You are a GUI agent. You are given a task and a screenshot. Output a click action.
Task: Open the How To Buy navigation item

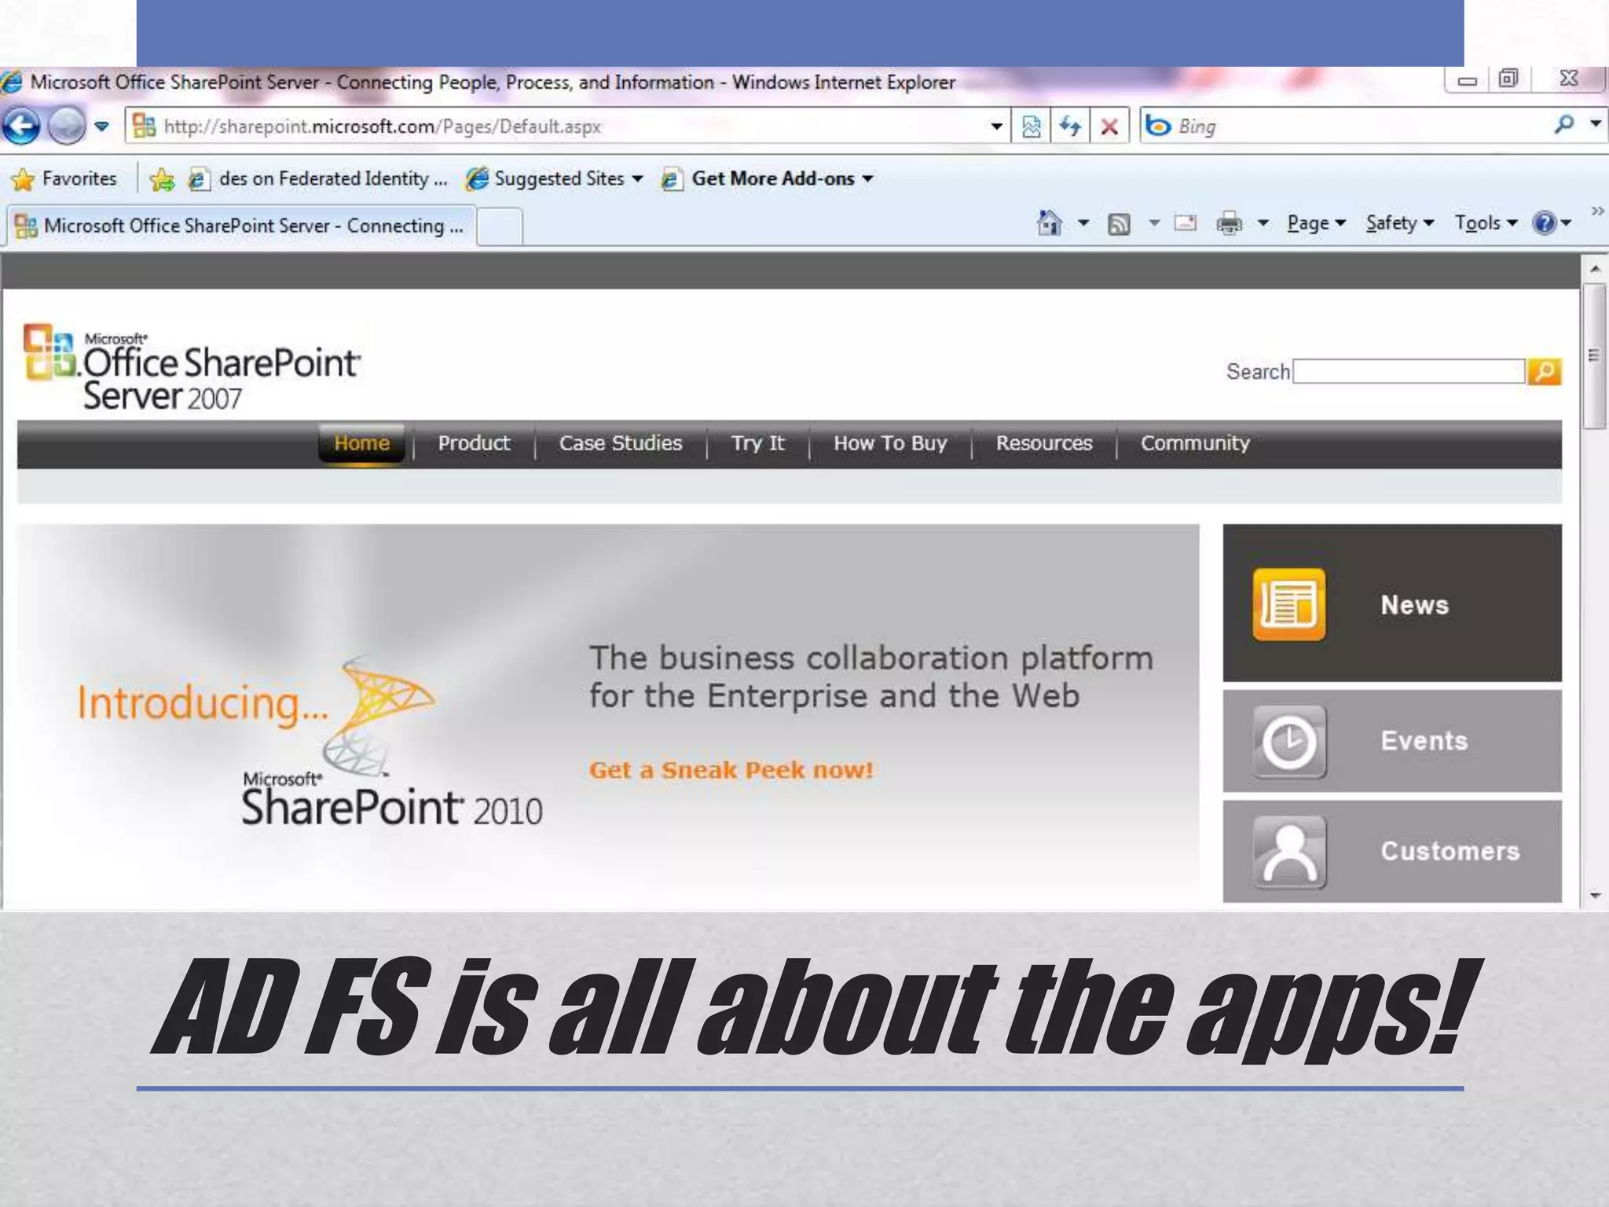tap(890, 444)
